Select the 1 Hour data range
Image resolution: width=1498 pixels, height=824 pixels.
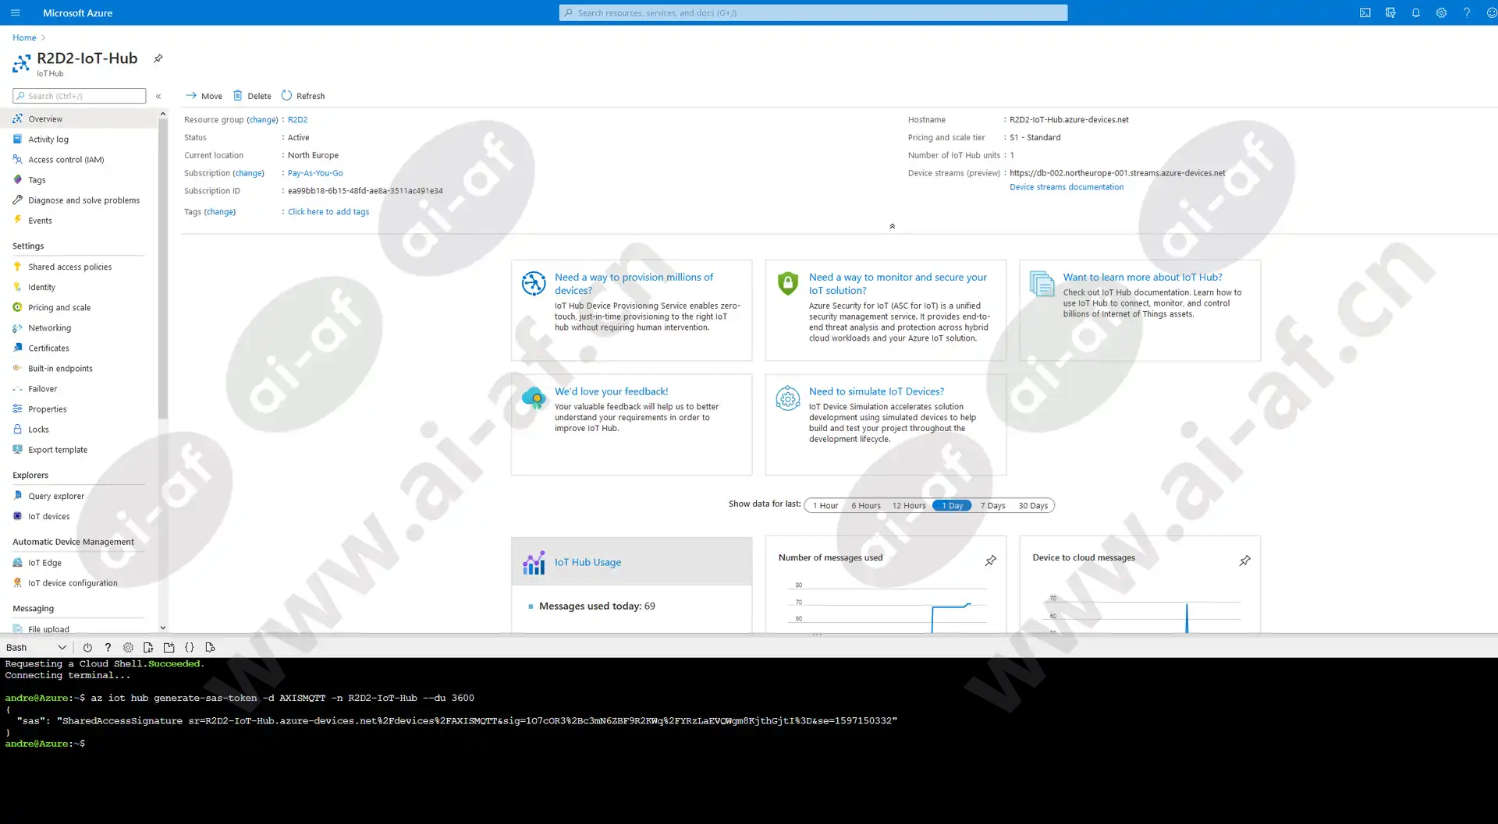(825, 505)
